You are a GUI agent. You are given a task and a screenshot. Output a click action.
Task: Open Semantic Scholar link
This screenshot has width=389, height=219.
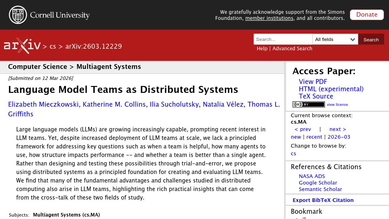(x=320, y=189)
